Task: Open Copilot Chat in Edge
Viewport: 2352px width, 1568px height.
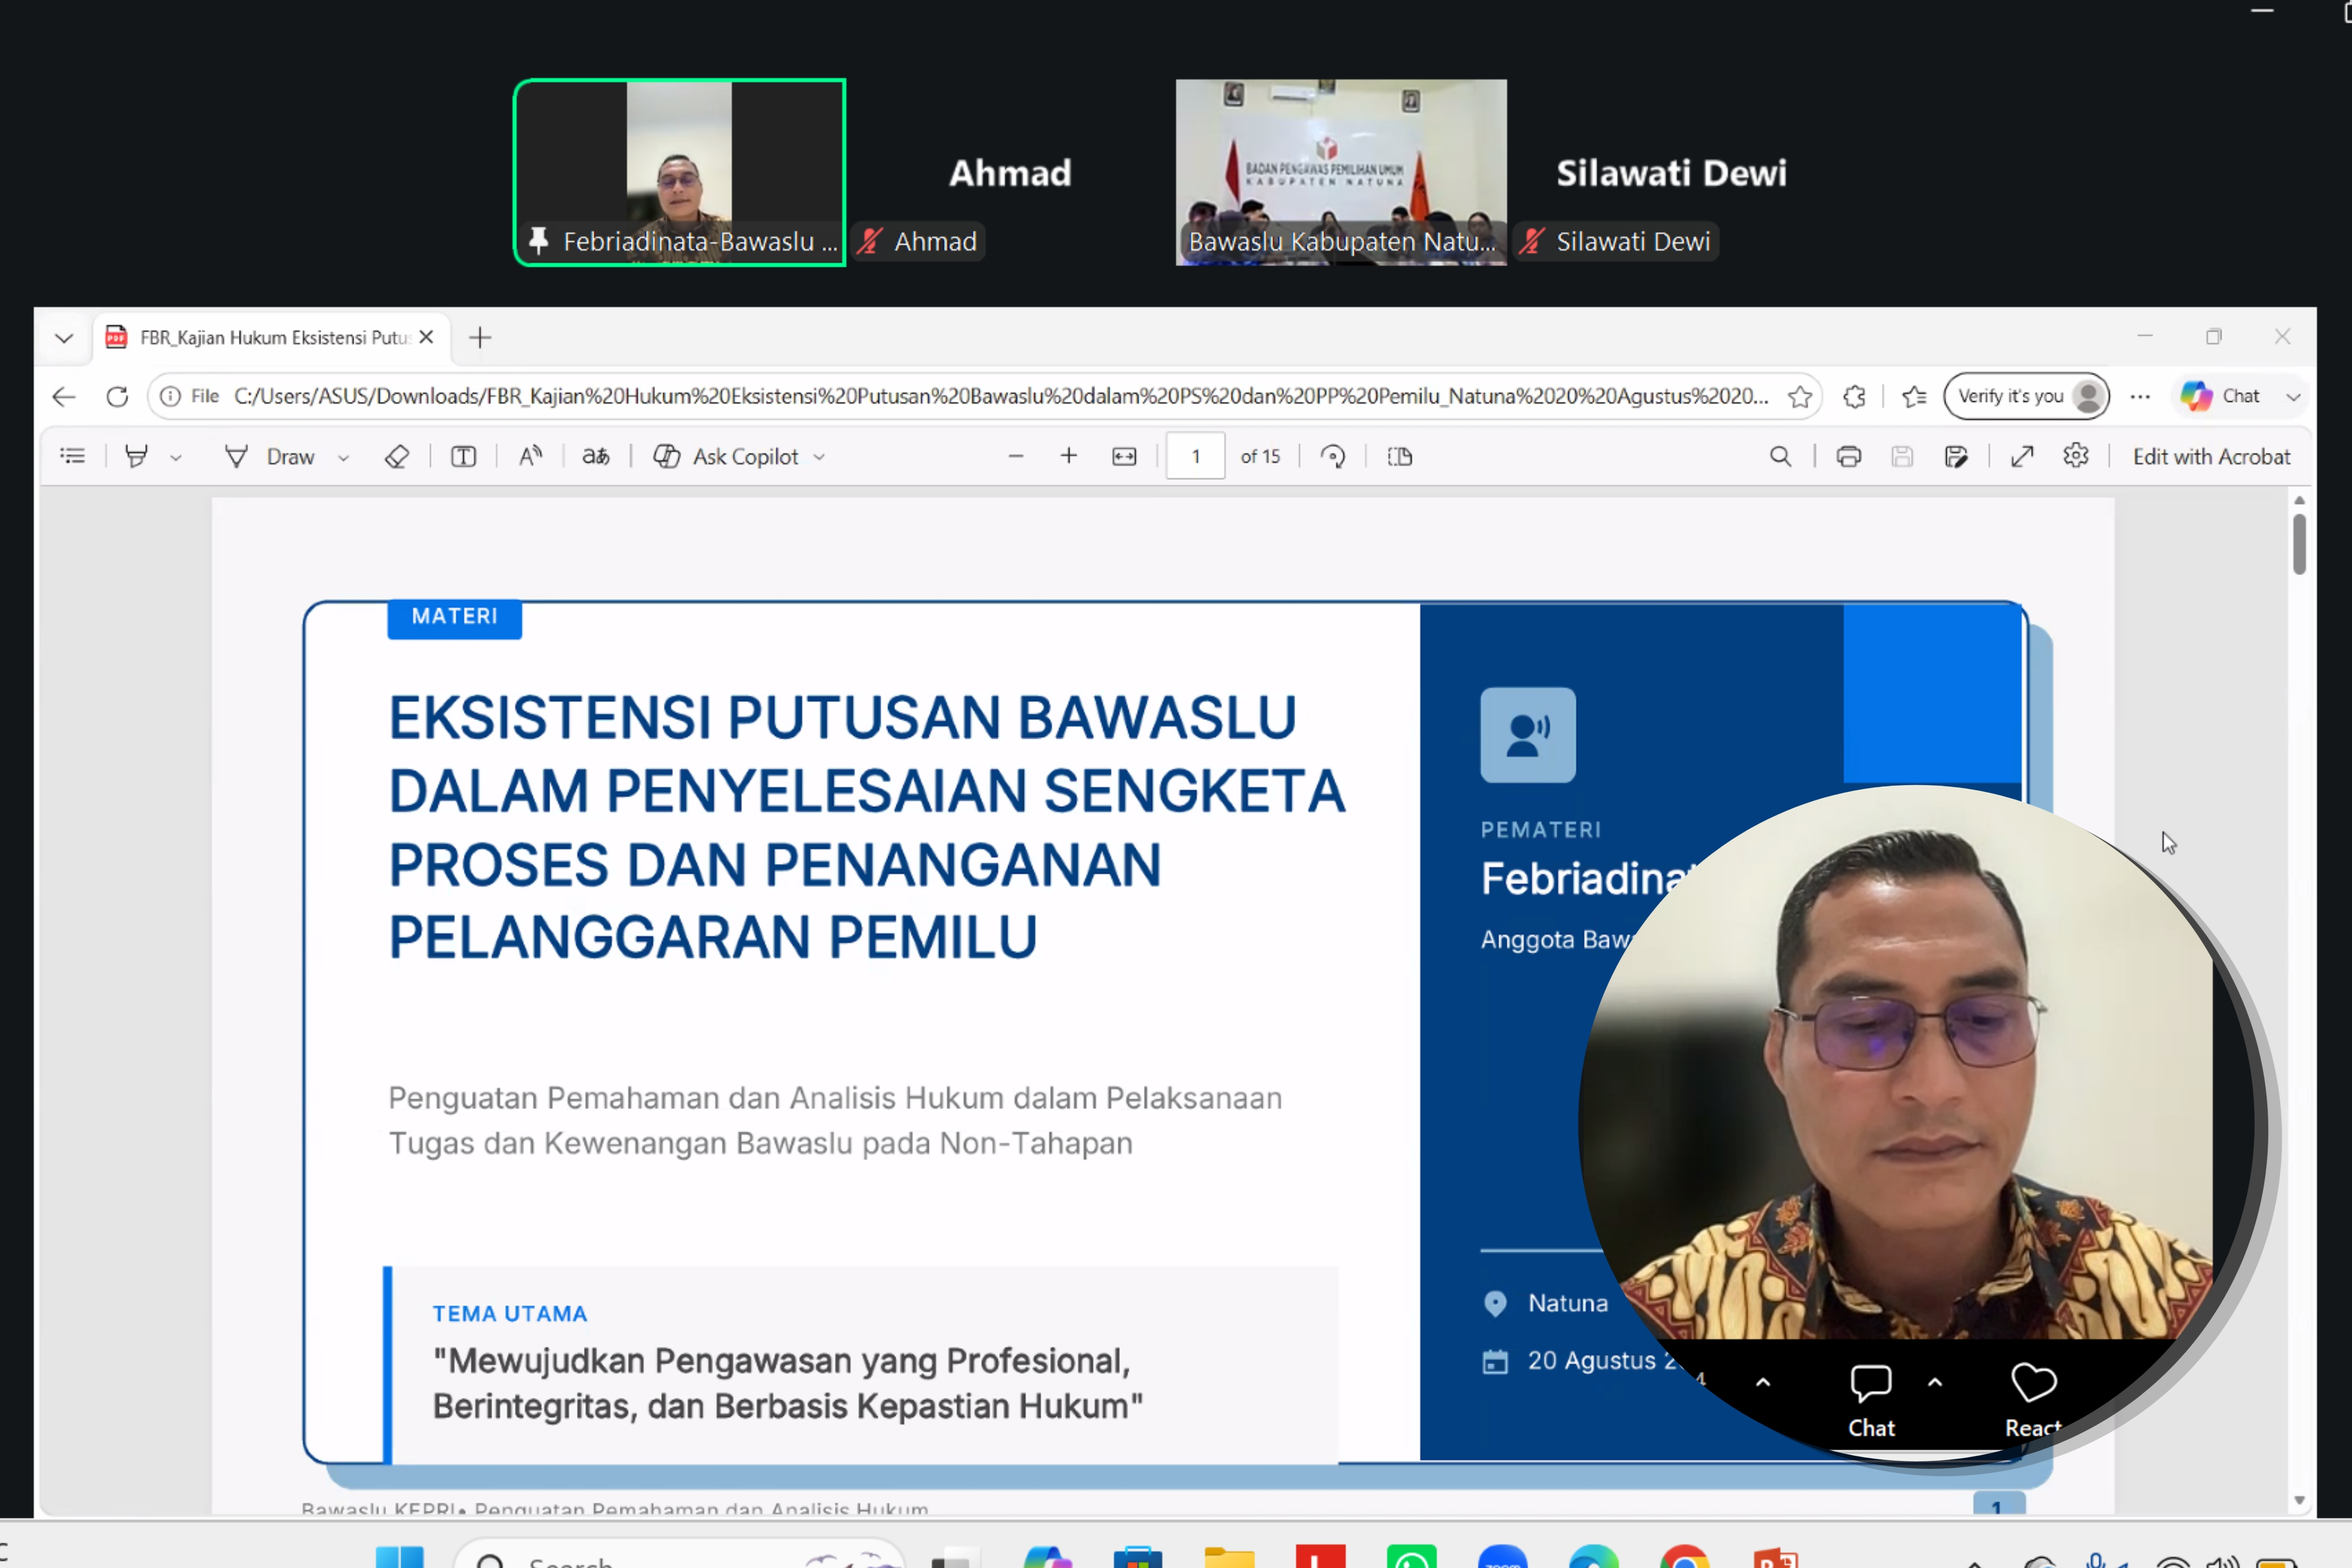Action: coord(2220,396)
